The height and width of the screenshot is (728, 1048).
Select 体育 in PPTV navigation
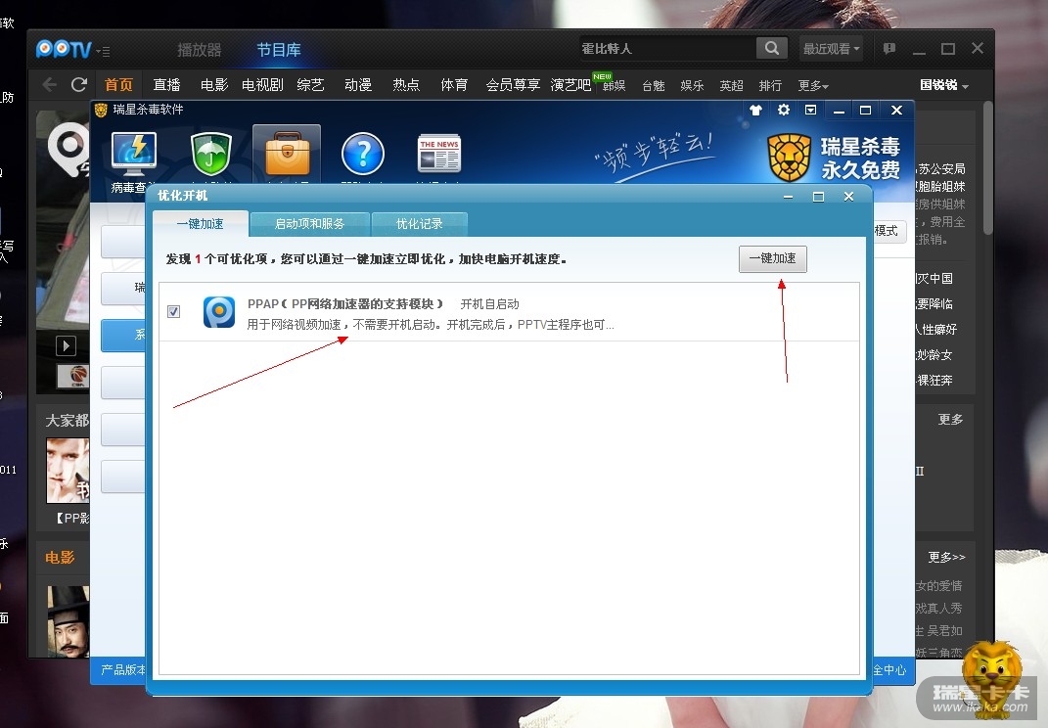454,85
